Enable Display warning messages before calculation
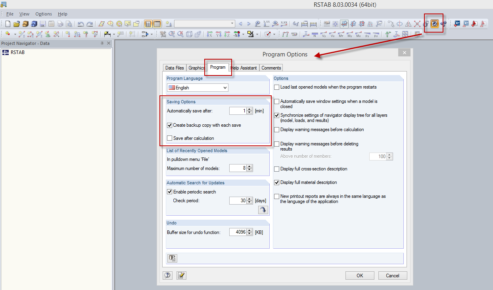 click(277, 130)
